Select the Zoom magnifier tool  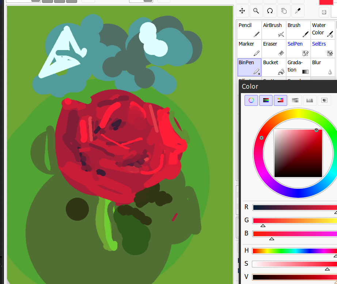(x=256, y=11)
